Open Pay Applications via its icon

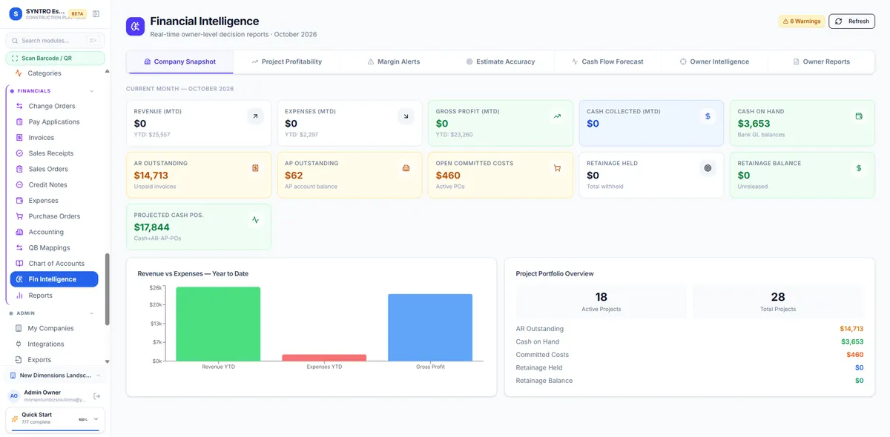click(20, 121)
